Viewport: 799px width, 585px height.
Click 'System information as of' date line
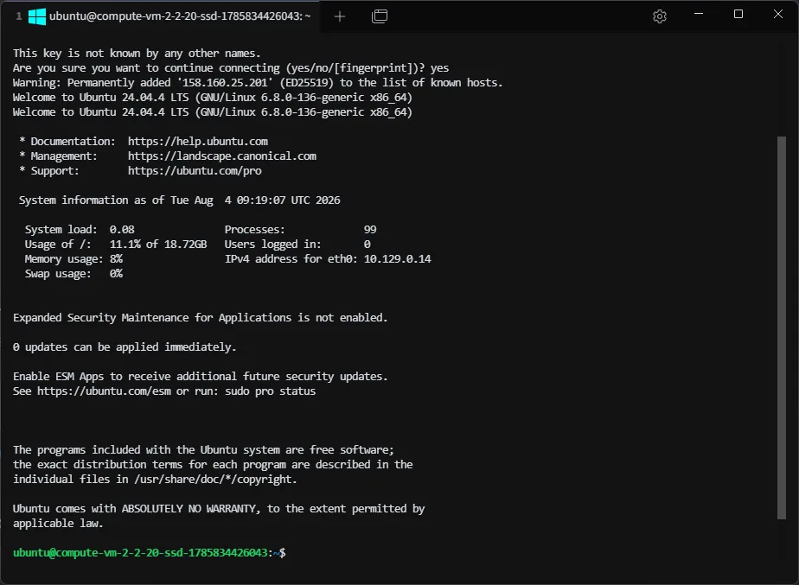pyautogui.click(x=179, y=200)
